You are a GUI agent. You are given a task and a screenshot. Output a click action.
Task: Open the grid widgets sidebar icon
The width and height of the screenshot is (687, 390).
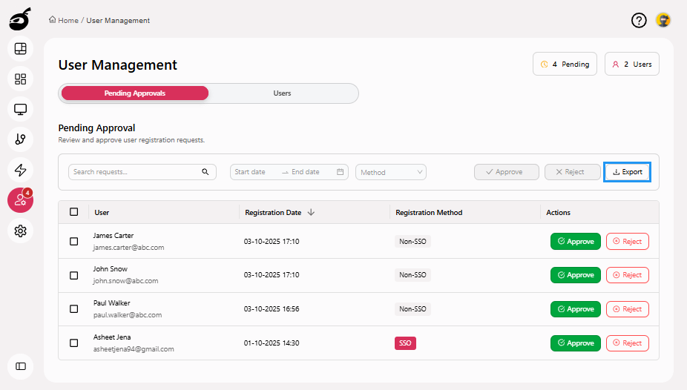[x=21, y=79]
